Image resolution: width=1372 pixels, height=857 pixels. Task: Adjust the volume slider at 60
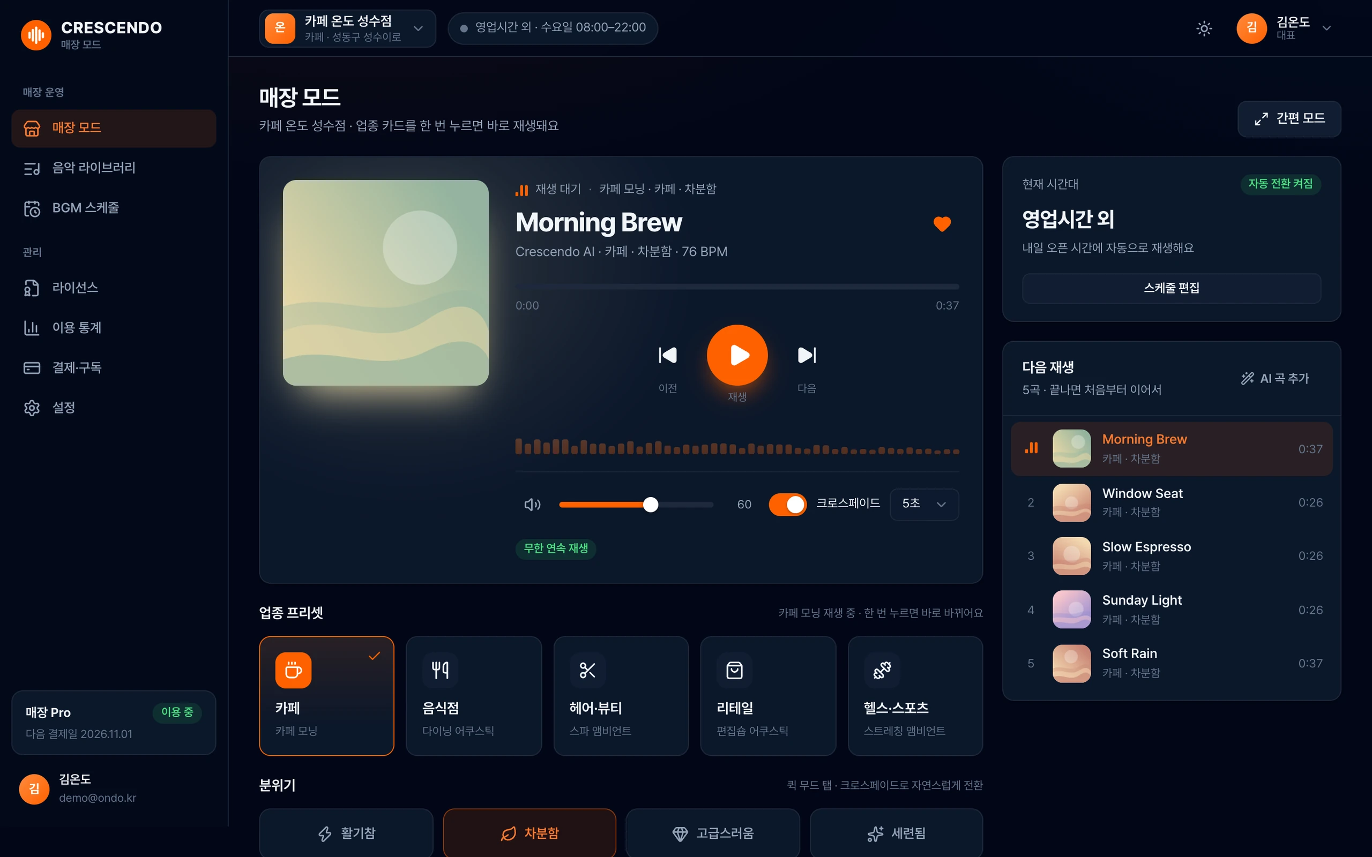pos(636,505)
